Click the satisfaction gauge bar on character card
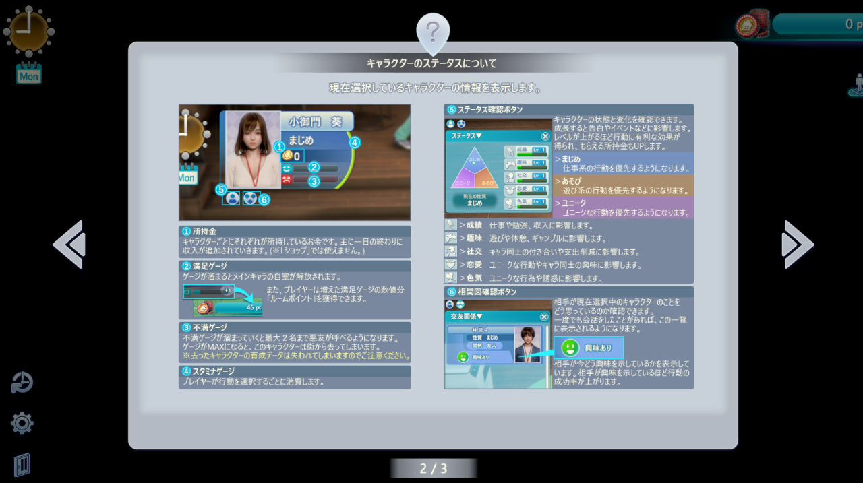The height and width of the screenshot is (483, 863). pos(316,168)
